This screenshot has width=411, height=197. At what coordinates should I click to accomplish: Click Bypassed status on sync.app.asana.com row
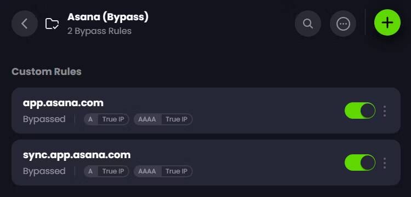44,171
